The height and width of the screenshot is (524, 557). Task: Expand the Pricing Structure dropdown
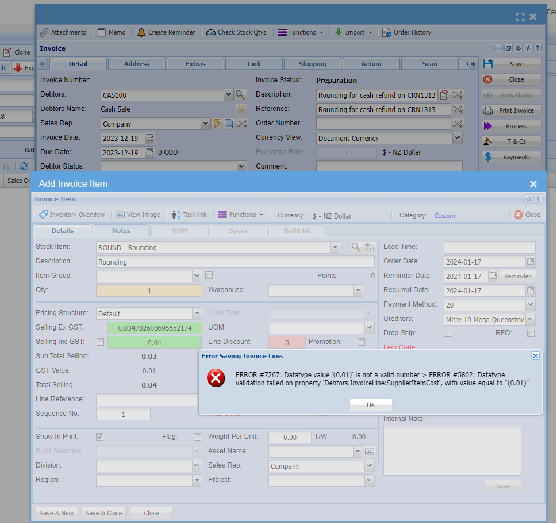pyautogui.click(x=197, y=313)
